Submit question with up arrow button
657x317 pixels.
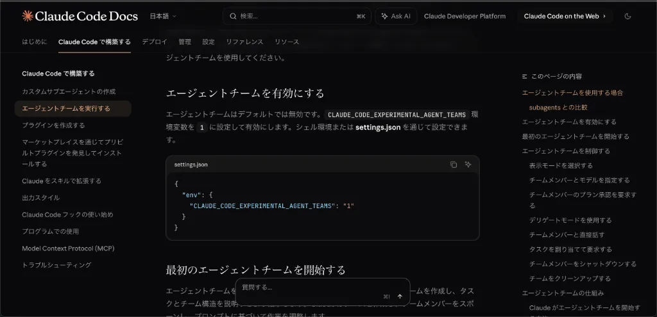(400, 296)
